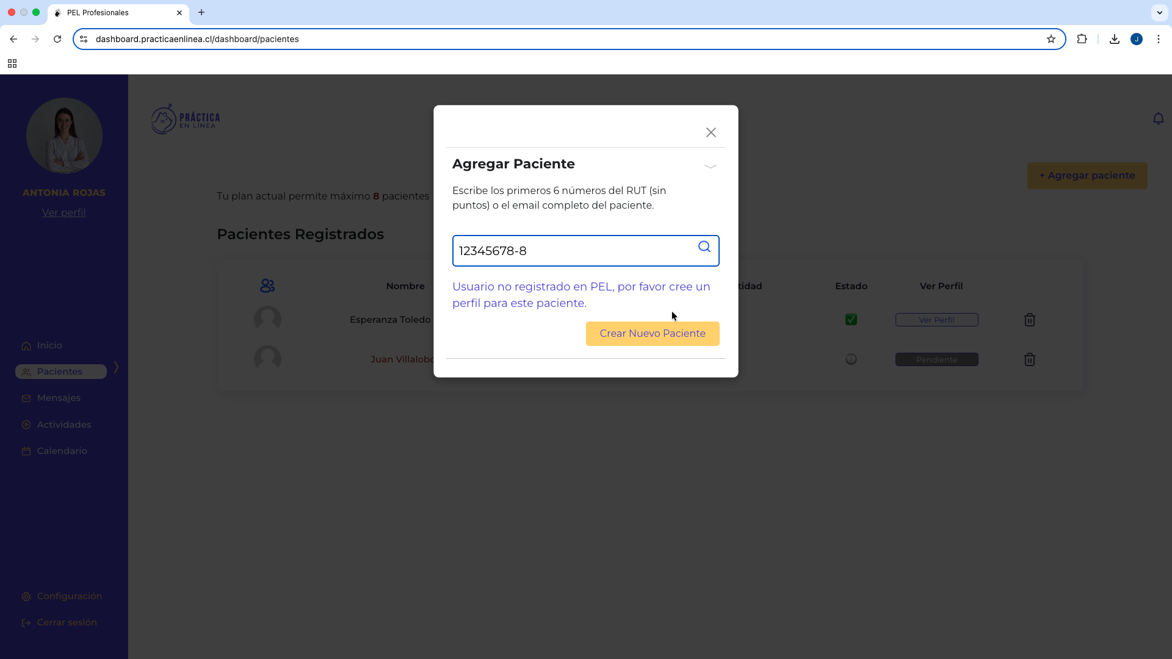This screenshot has width=1172, height=659.
Task: Click the RUT search input field
Action: 574,251
